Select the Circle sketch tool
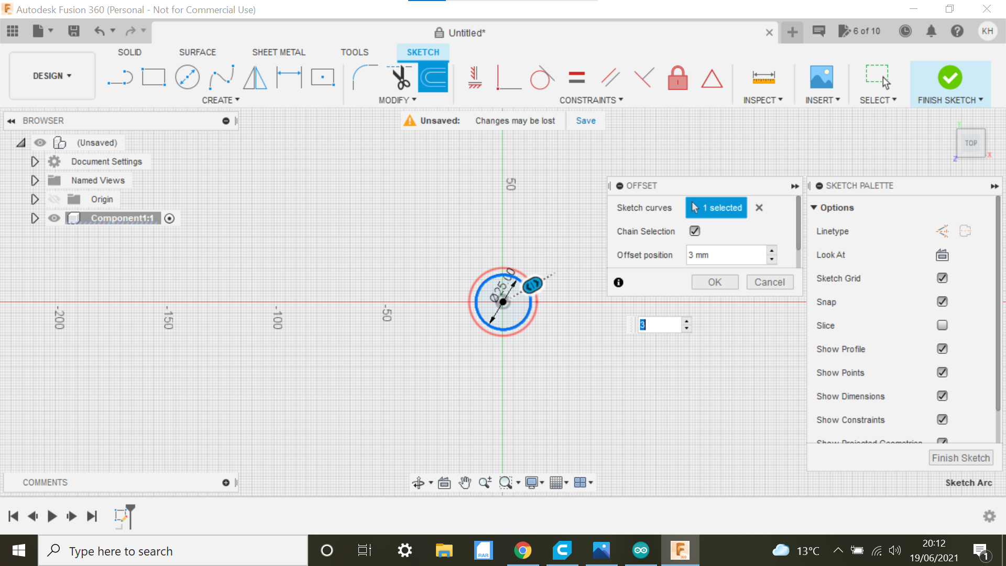This screenshot has height=566, width=1006. pyautogui.click(x=188, y=77)
